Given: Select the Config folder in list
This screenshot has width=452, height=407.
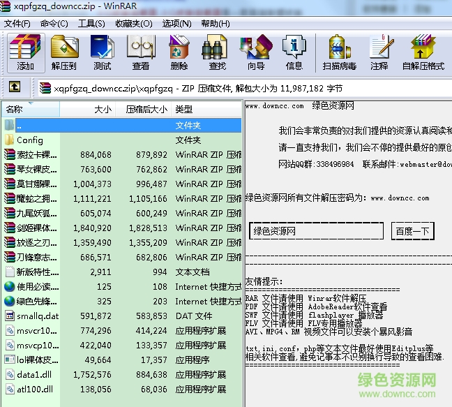Looking at the screenshot, I should [30, 140].
